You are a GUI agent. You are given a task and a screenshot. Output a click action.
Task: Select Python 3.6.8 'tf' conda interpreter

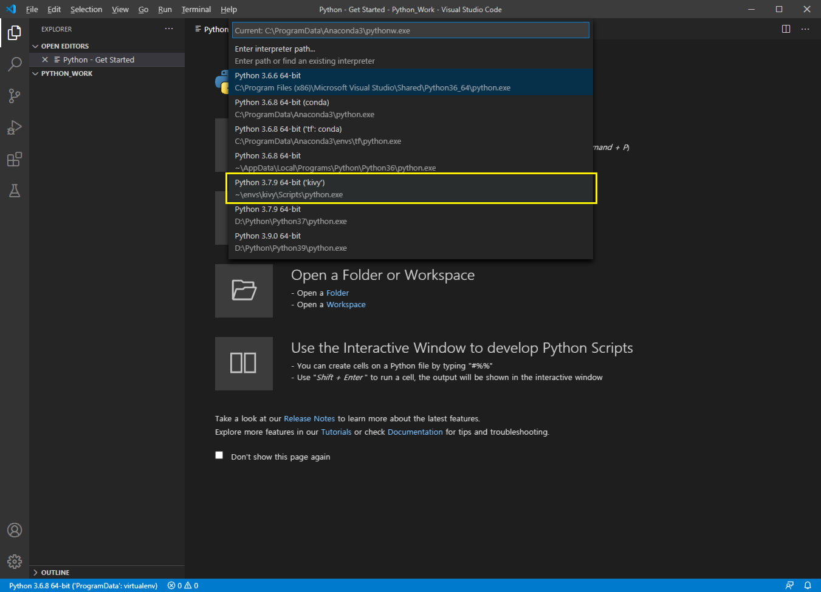pyautogui.click(x=411, y=135)
